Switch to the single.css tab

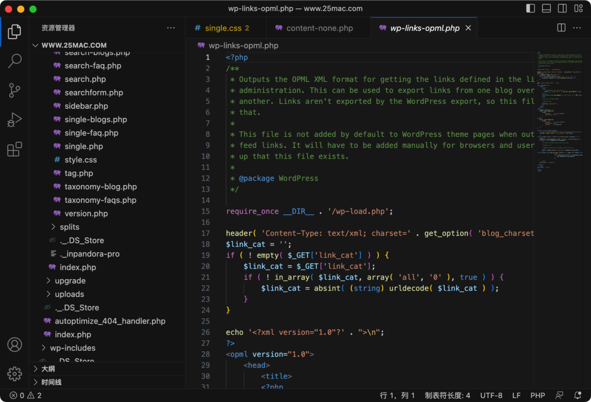(227, 28)
